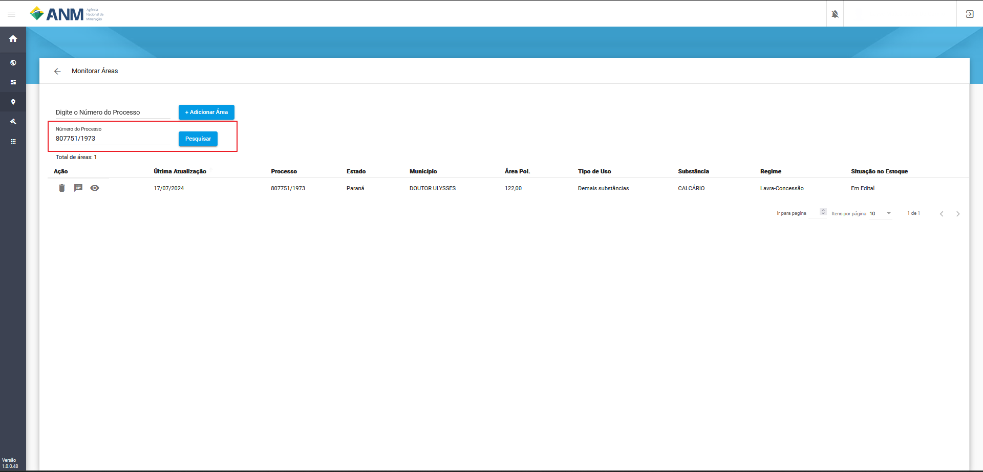Click the Monitorar Áreas page title

point(95,71)
